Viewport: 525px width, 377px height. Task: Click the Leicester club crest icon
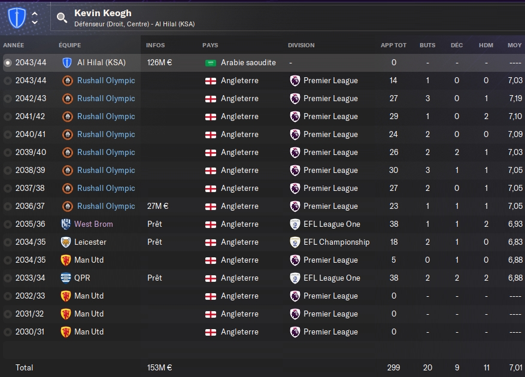pos(66,242)
